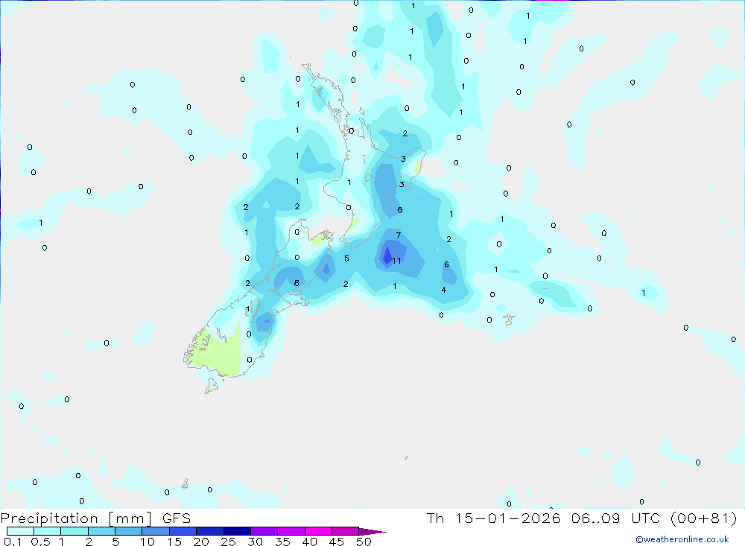Screen dimensions: 745x546
Task: Click the '45' legend scale label
Action: coord(337,542)
